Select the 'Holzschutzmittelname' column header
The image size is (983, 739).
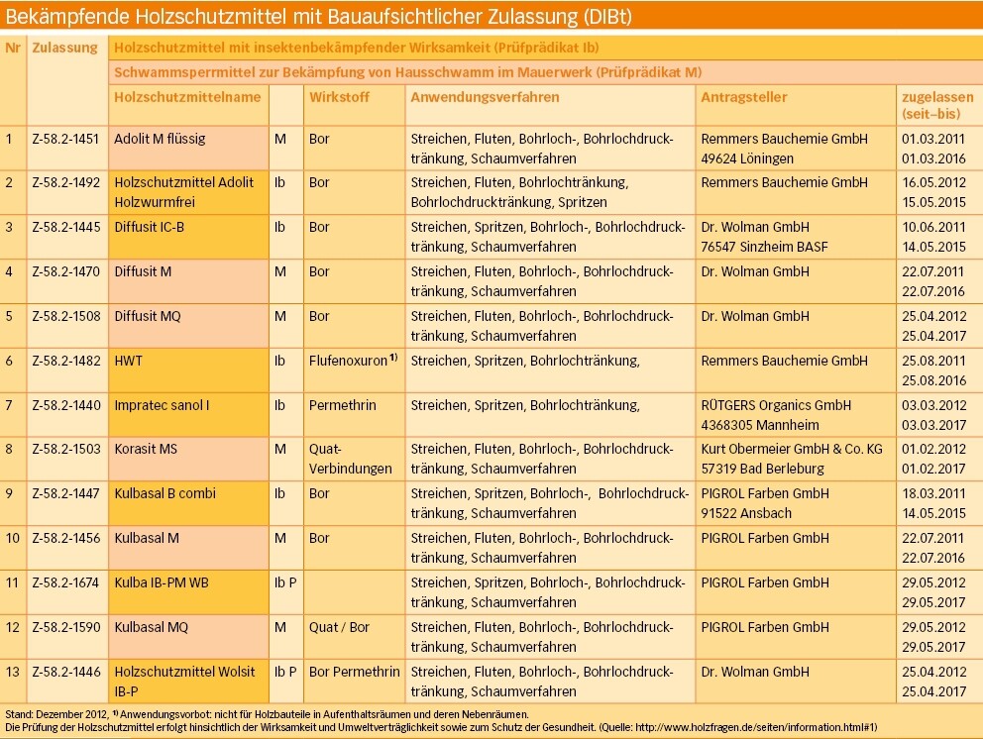pyautogui.click(x=187, y=97)
